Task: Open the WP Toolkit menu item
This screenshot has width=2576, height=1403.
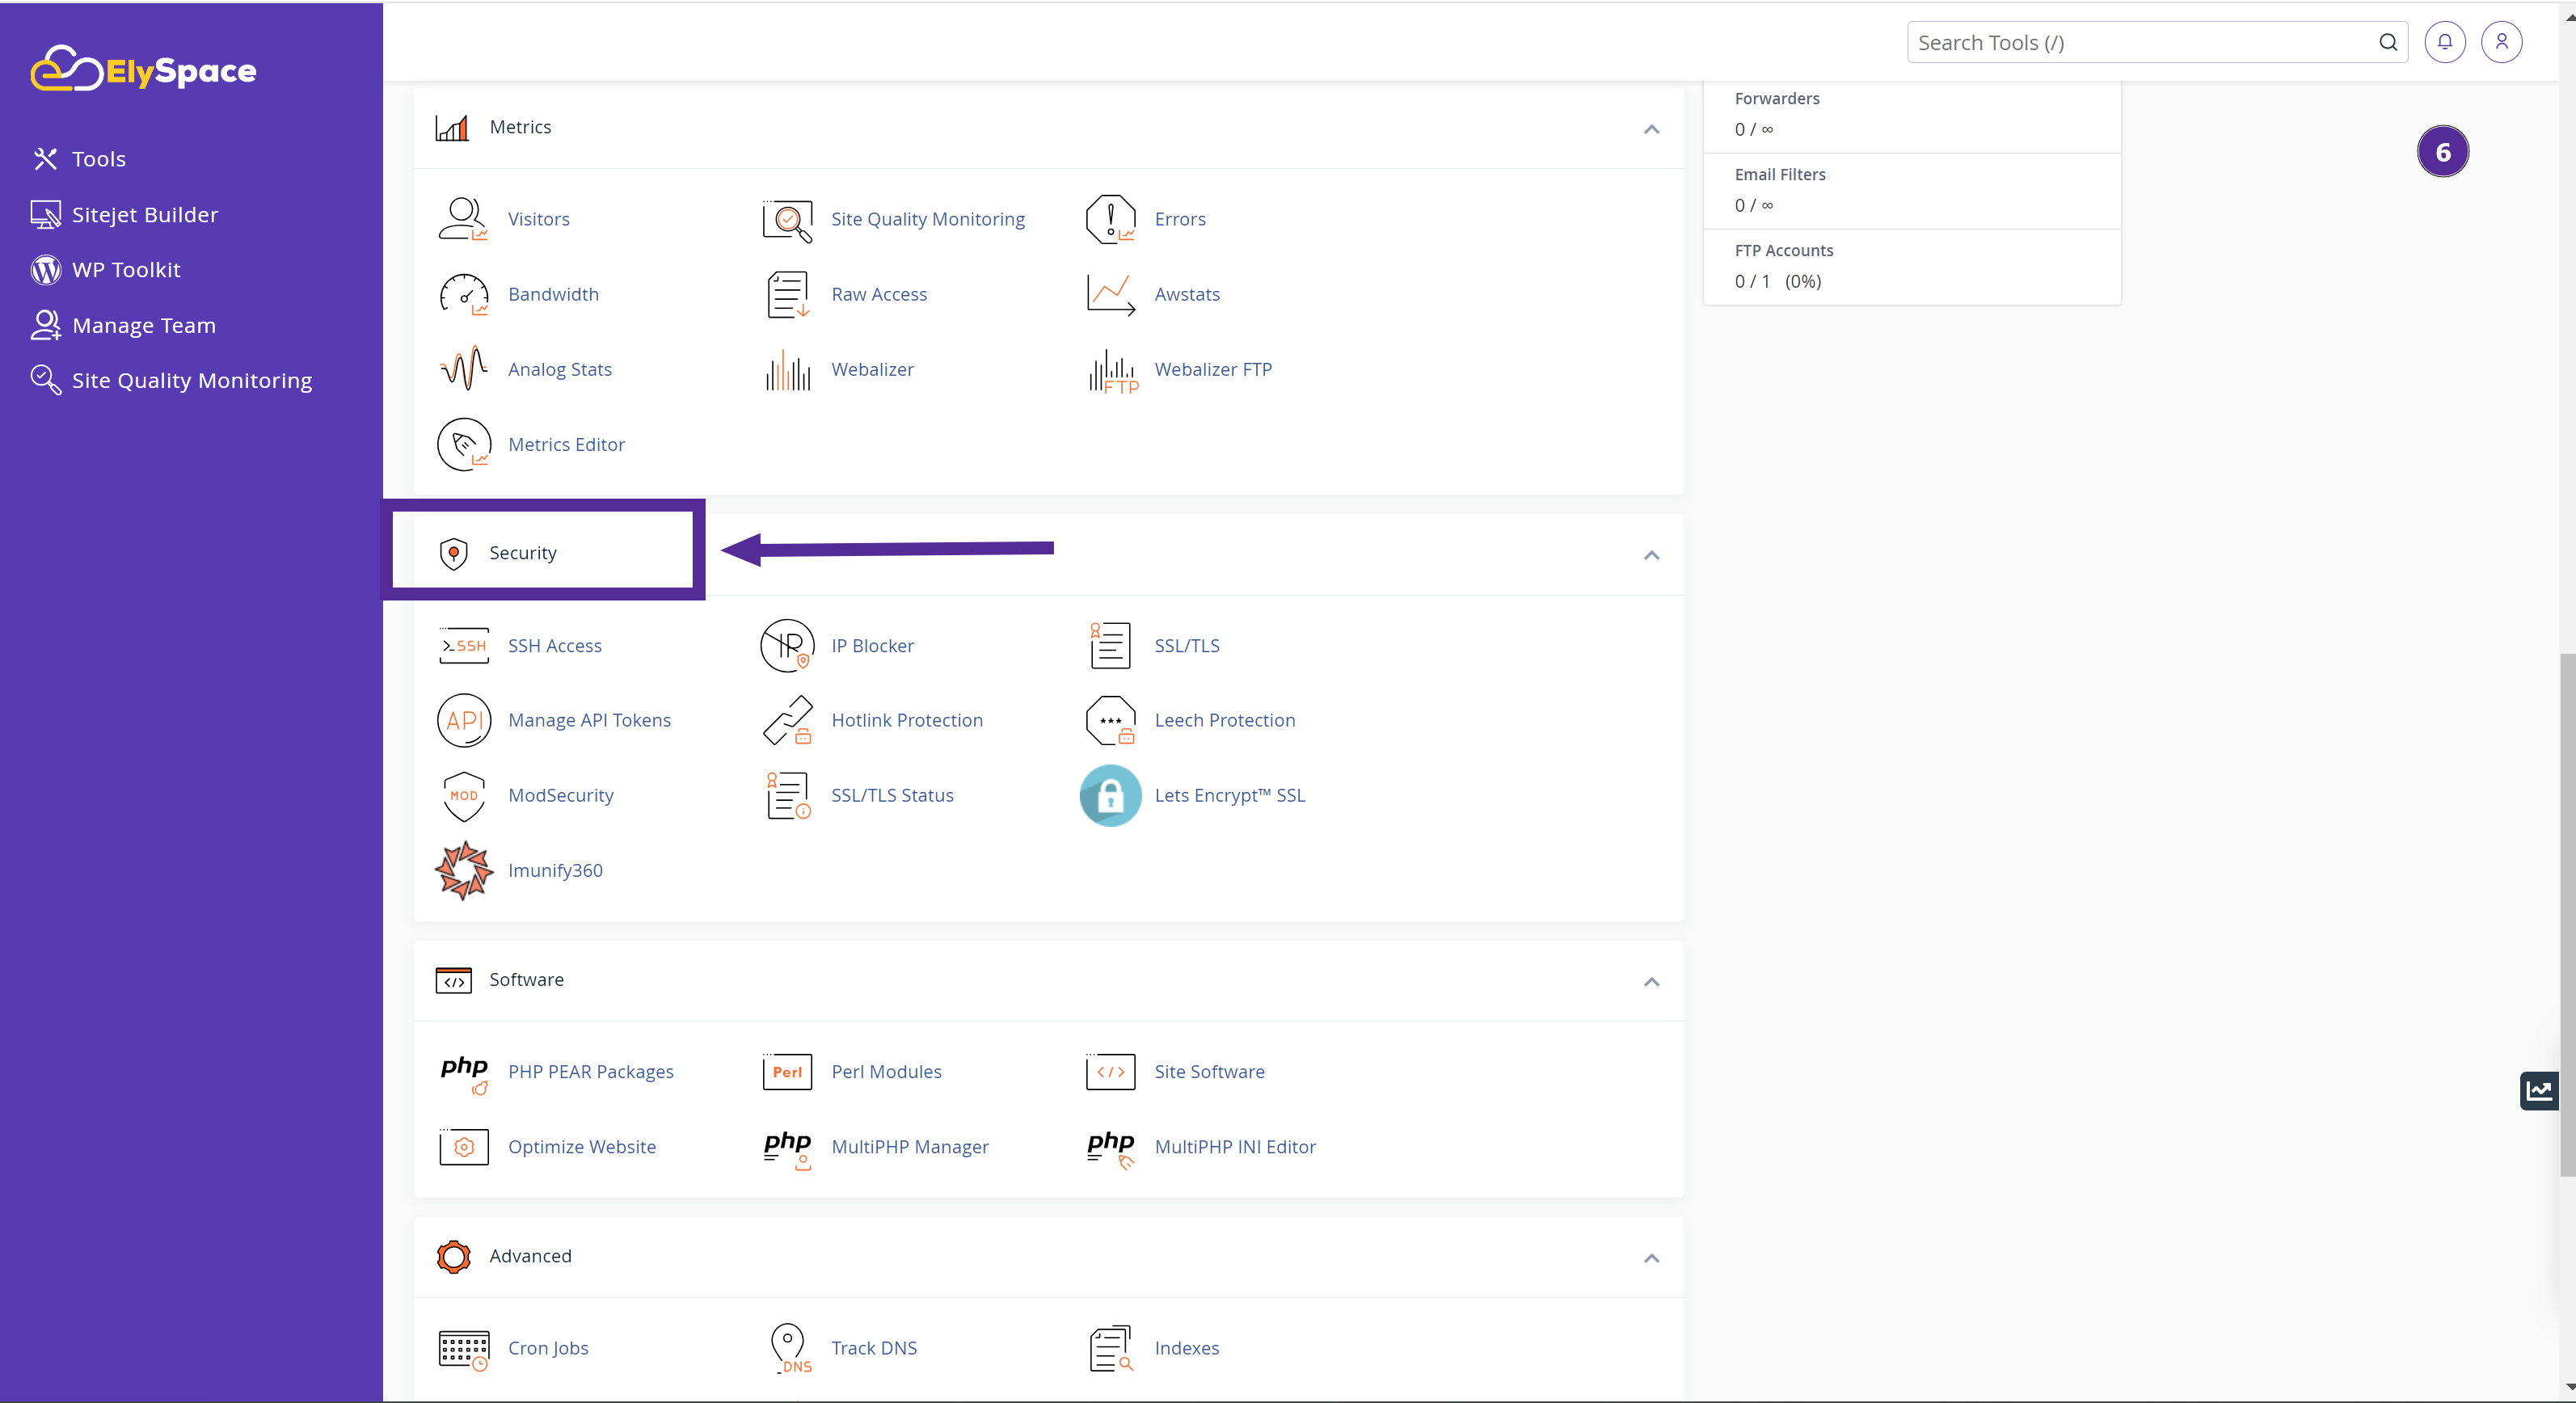Action: pyautogui.click(x=124, y=268)
